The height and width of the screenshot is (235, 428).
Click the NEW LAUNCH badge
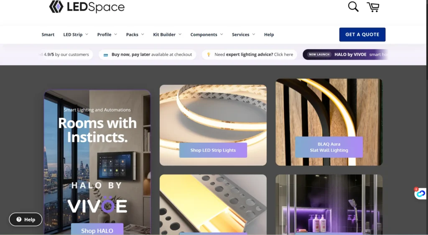click(x=319, y=55)
